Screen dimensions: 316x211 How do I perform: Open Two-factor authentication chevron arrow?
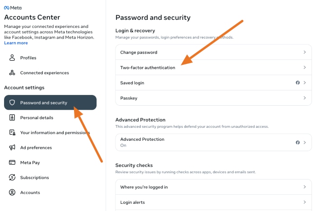point(305,67)
